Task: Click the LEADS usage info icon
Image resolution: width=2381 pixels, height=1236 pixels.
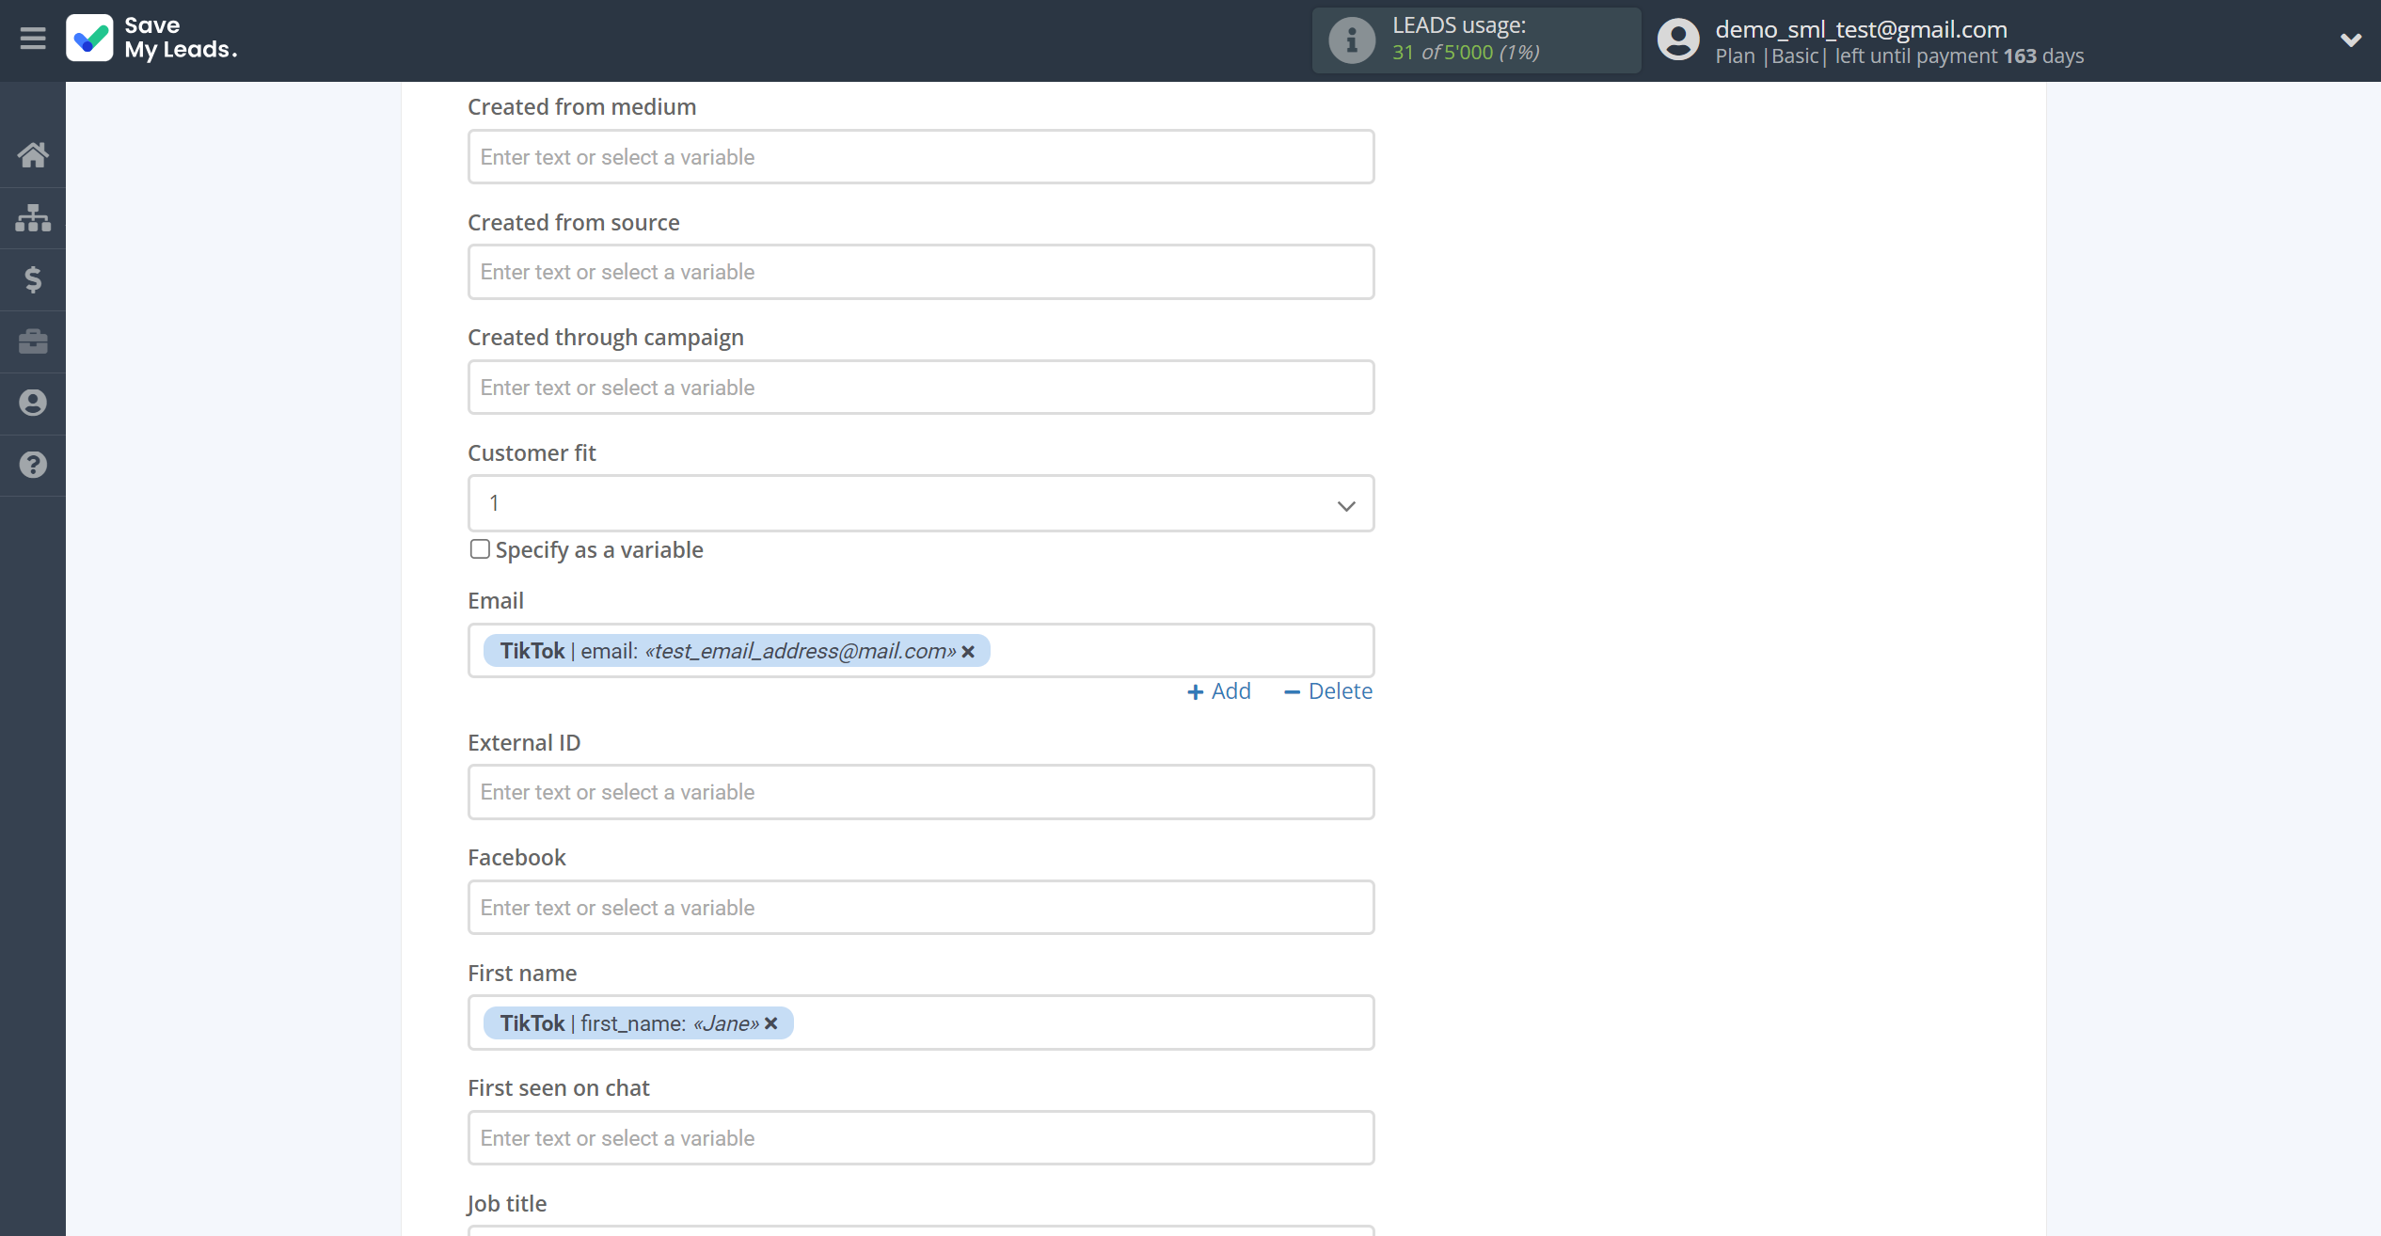Action: tap(1352, 40)
